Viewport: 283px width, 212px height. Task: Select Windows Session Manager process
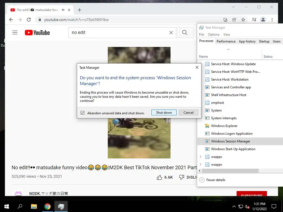(240, 141)
